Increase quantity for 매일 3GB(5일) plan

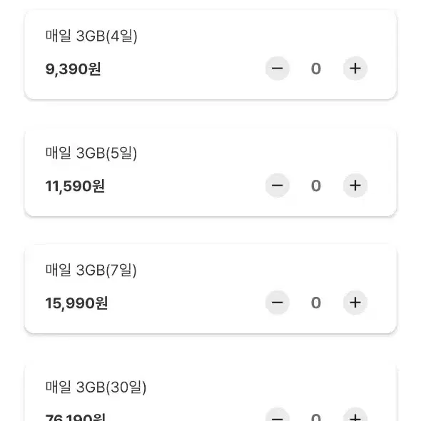pos(355,186)
